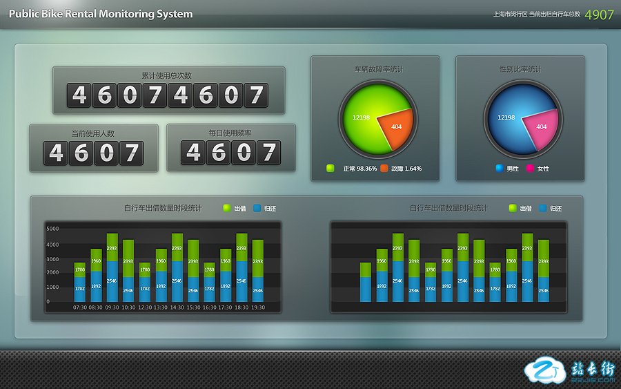Click the 车辆故障率统计 panel heading
Screen dimensions: 621x389
click(379, 70)
